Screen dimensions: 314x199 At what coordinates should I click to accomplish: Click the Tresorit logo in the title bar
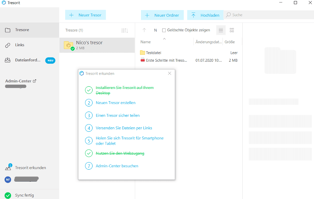tap(3, 3)
